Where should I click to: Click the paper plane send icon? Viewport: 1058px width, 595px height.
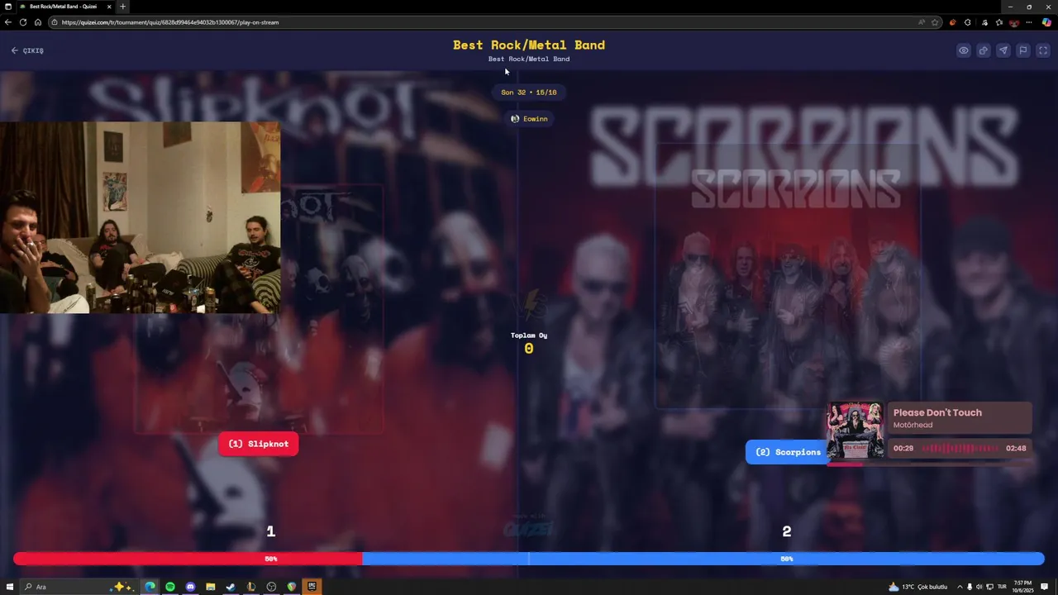click(1003, 50)
